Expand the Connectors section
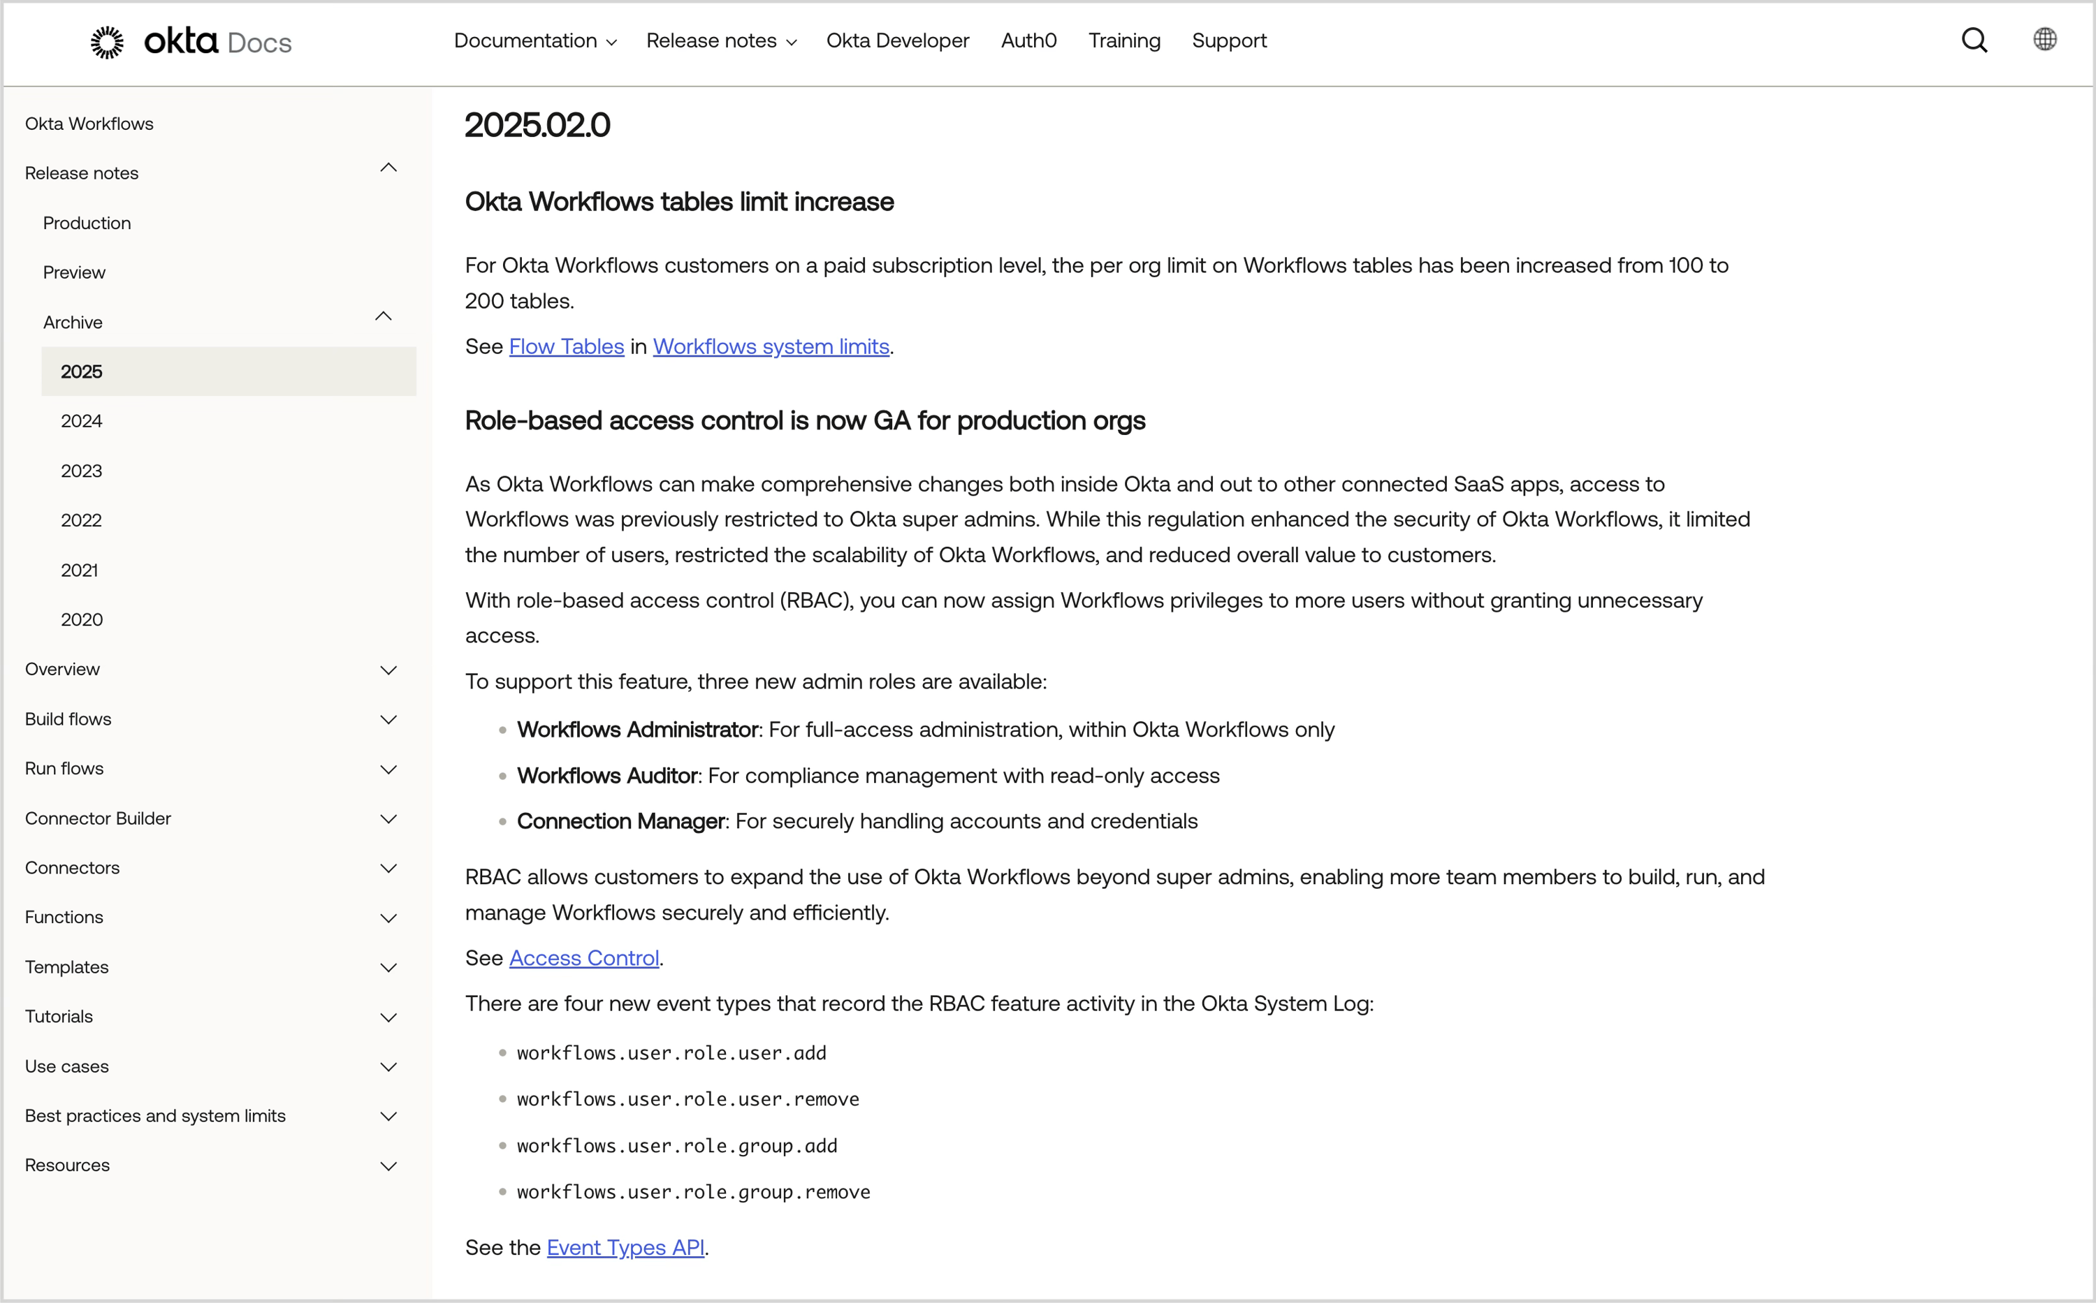This screenshot has height=1303, width=2096. coord(389,867)
